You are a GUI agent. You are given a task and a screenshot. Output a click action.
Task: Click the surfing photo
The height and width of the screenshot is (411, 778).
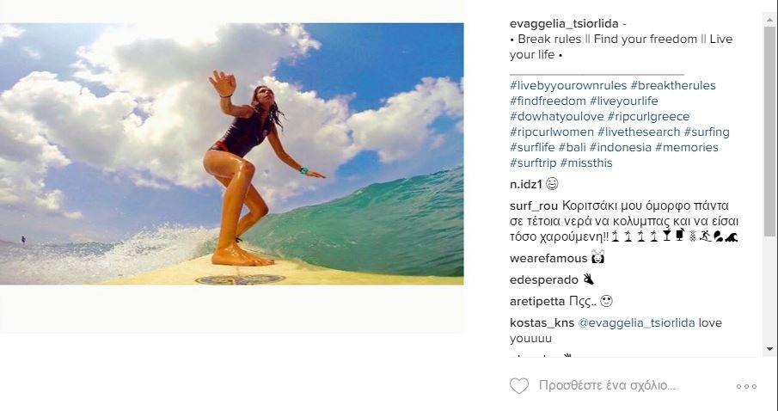tap(232, 154)
